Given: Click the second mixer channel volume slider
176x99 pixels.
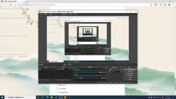Looking at the screenshot, I should point(87,78).
